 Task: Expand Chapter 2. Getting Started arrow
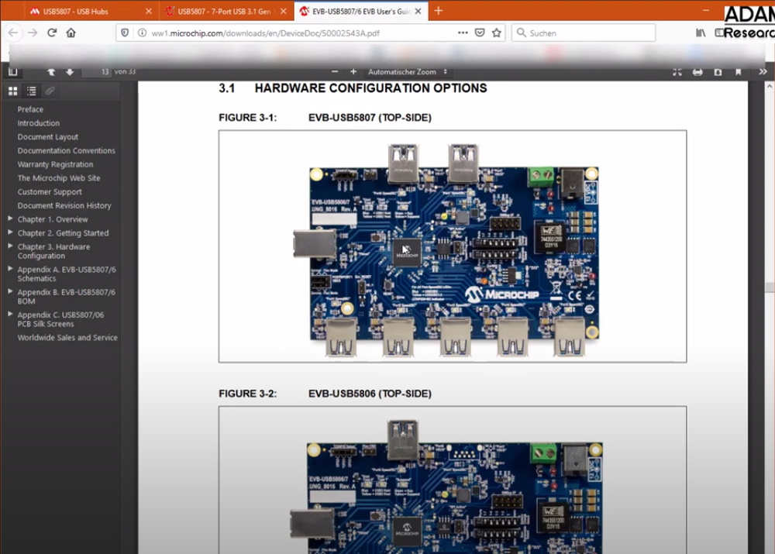pos(10,232)
